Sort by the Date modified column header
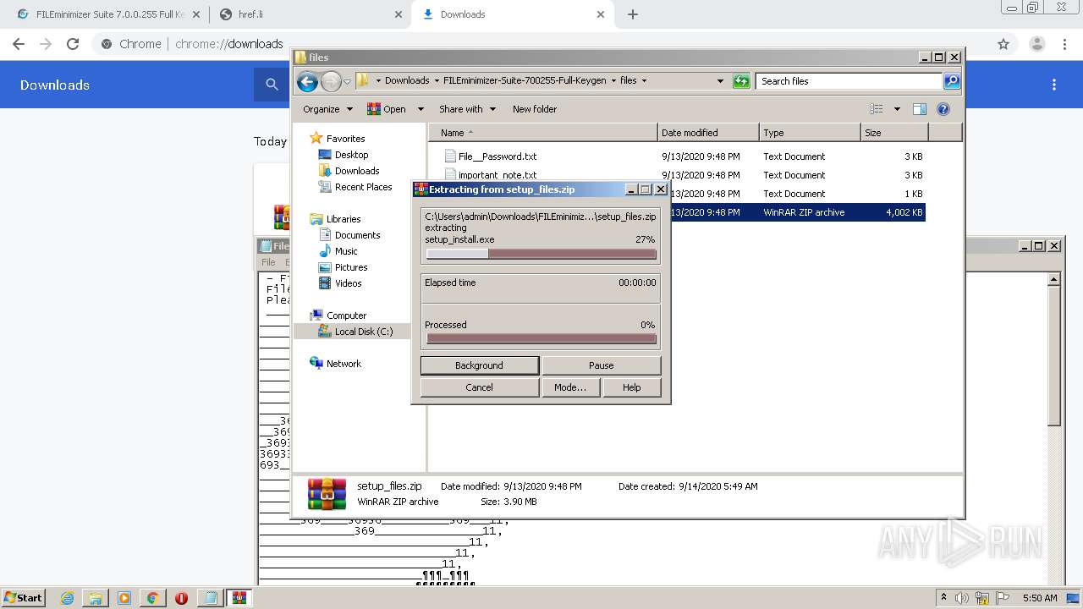 [x=708, y=133]
